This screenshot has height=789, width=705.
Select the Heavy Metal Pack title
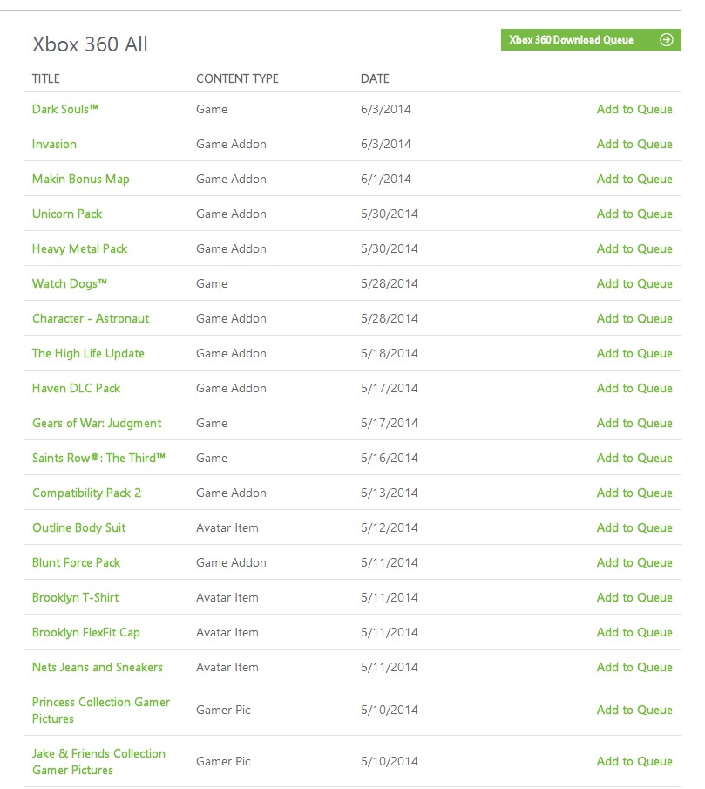(80, 249)
